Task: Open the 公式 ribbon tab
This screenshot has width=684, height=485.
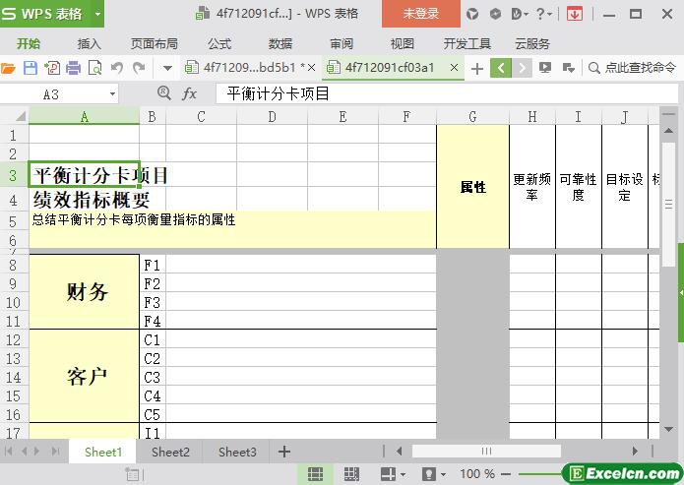Action: tap(219, 43)
